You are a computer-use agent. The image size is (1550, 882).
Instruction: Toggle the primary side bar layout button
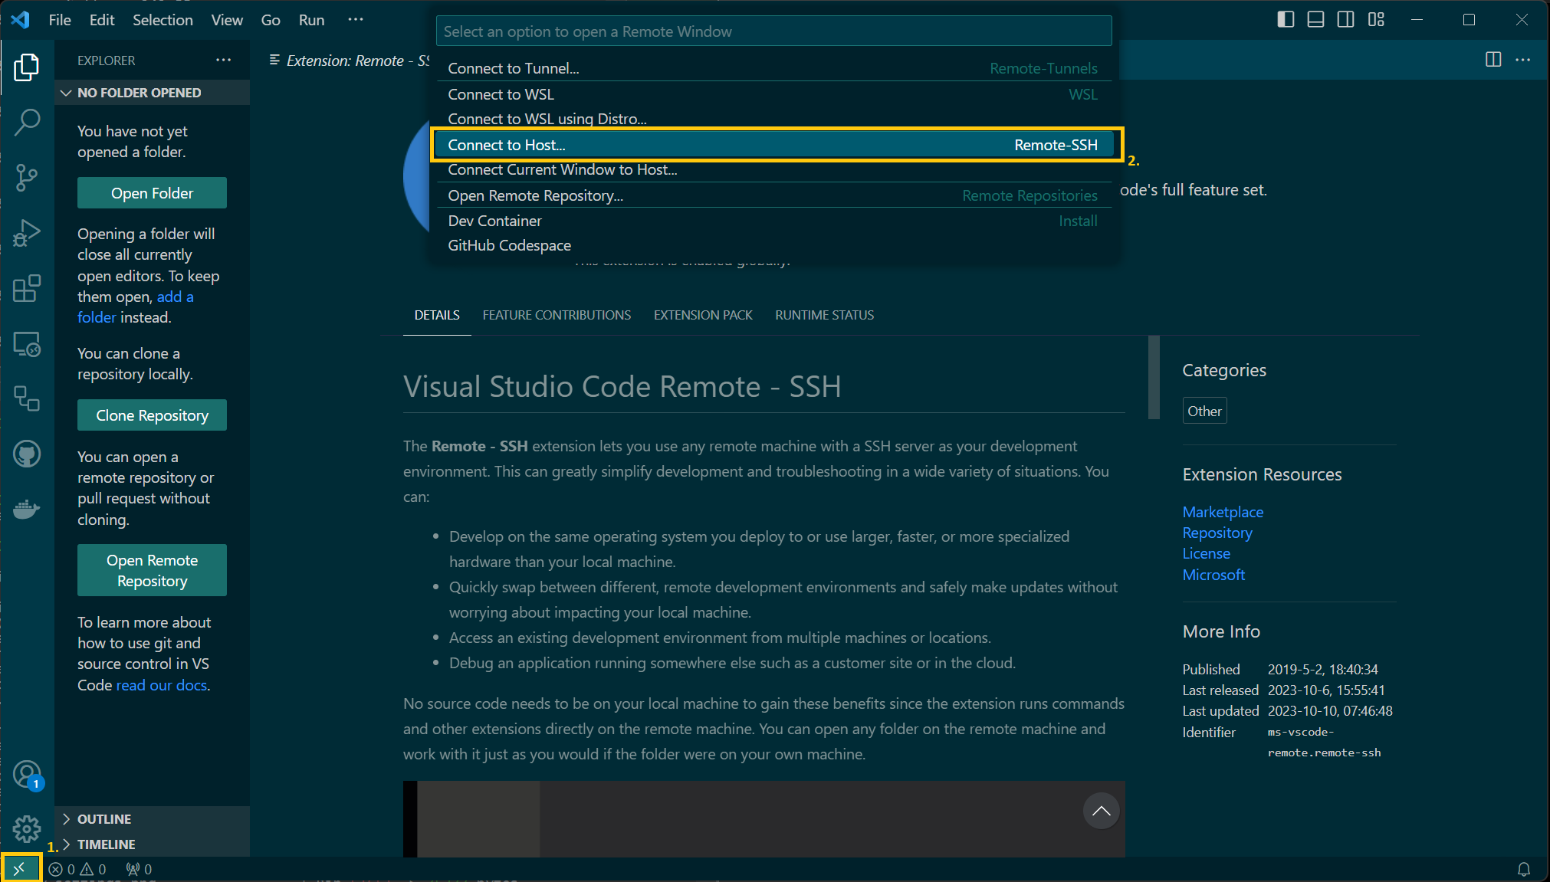[x=1286, y=20]
